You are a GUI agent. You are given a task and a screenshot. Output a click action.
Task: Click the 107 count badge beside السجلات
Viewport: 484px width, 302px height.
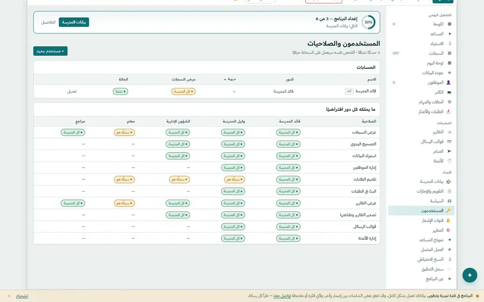tap(396, 53)
